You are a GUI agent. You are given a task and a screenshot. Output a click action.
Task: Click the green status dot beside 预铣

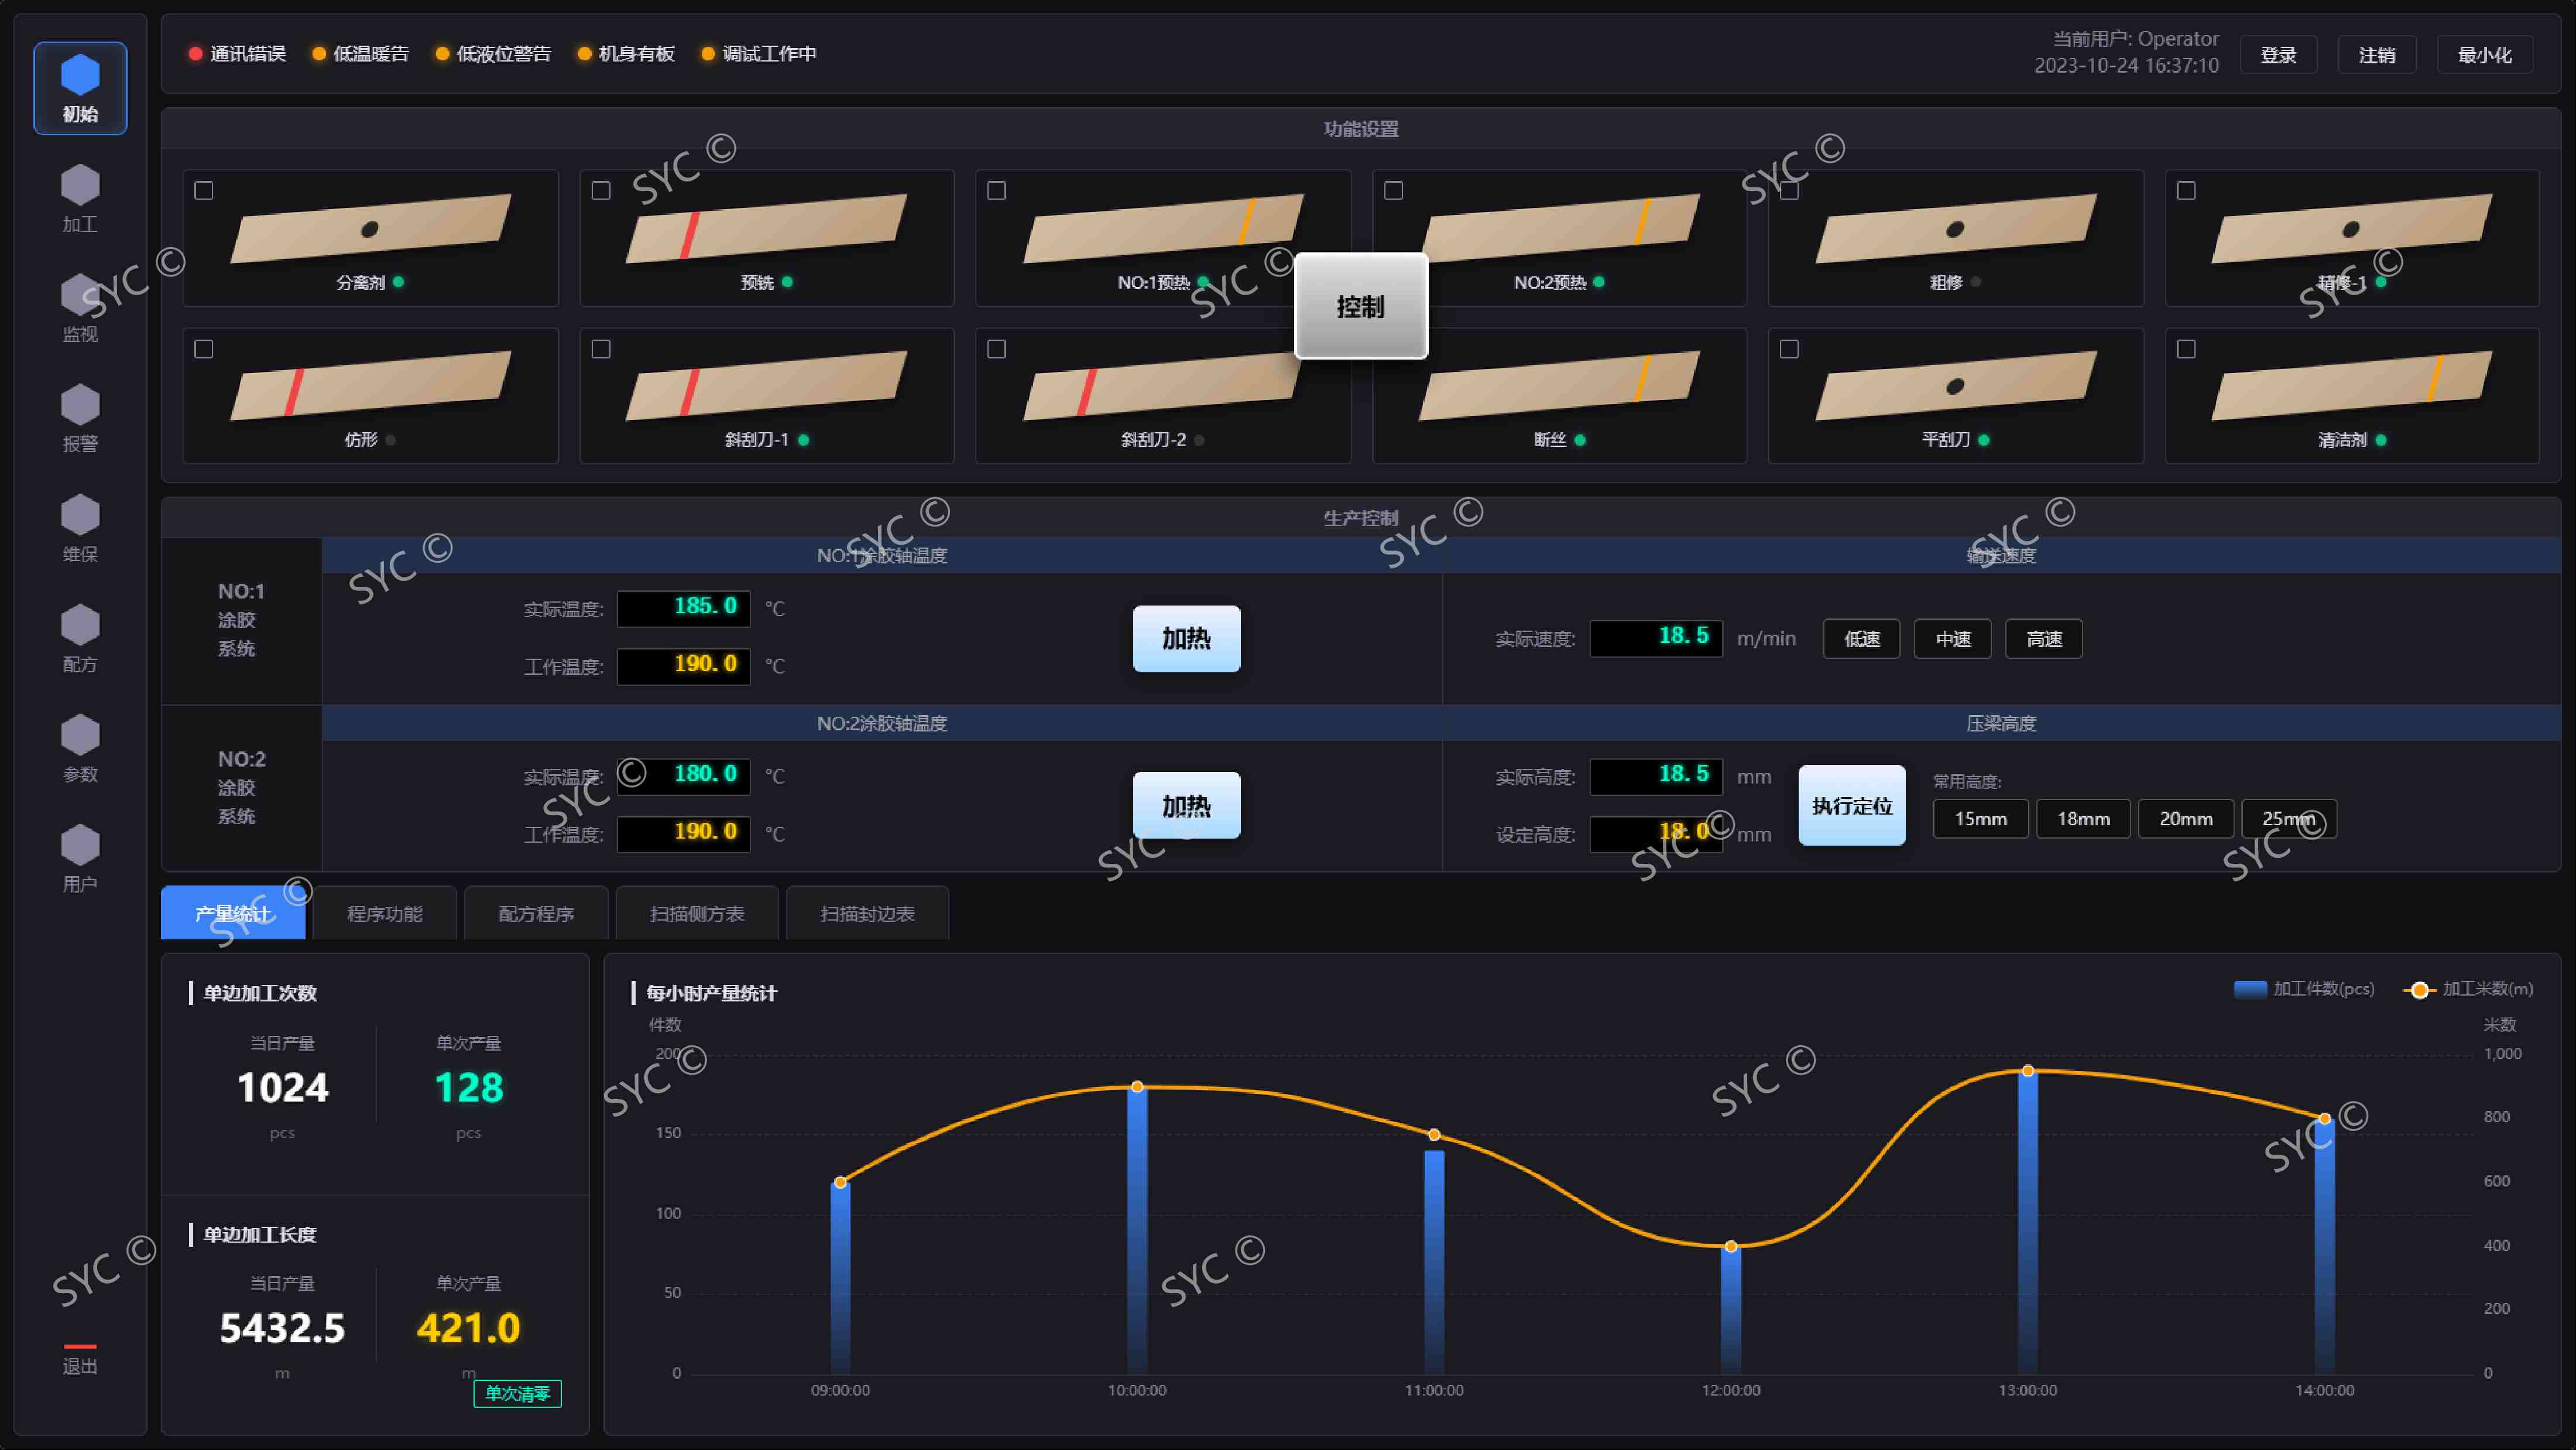(x=788, y=282)
